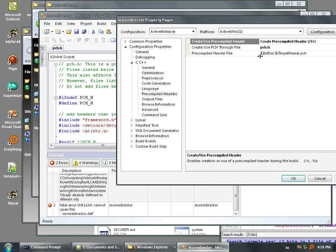This screenshot has width=336, height=252.
Task: Select Command Line under C/C++
Action: tap(154, 115)
